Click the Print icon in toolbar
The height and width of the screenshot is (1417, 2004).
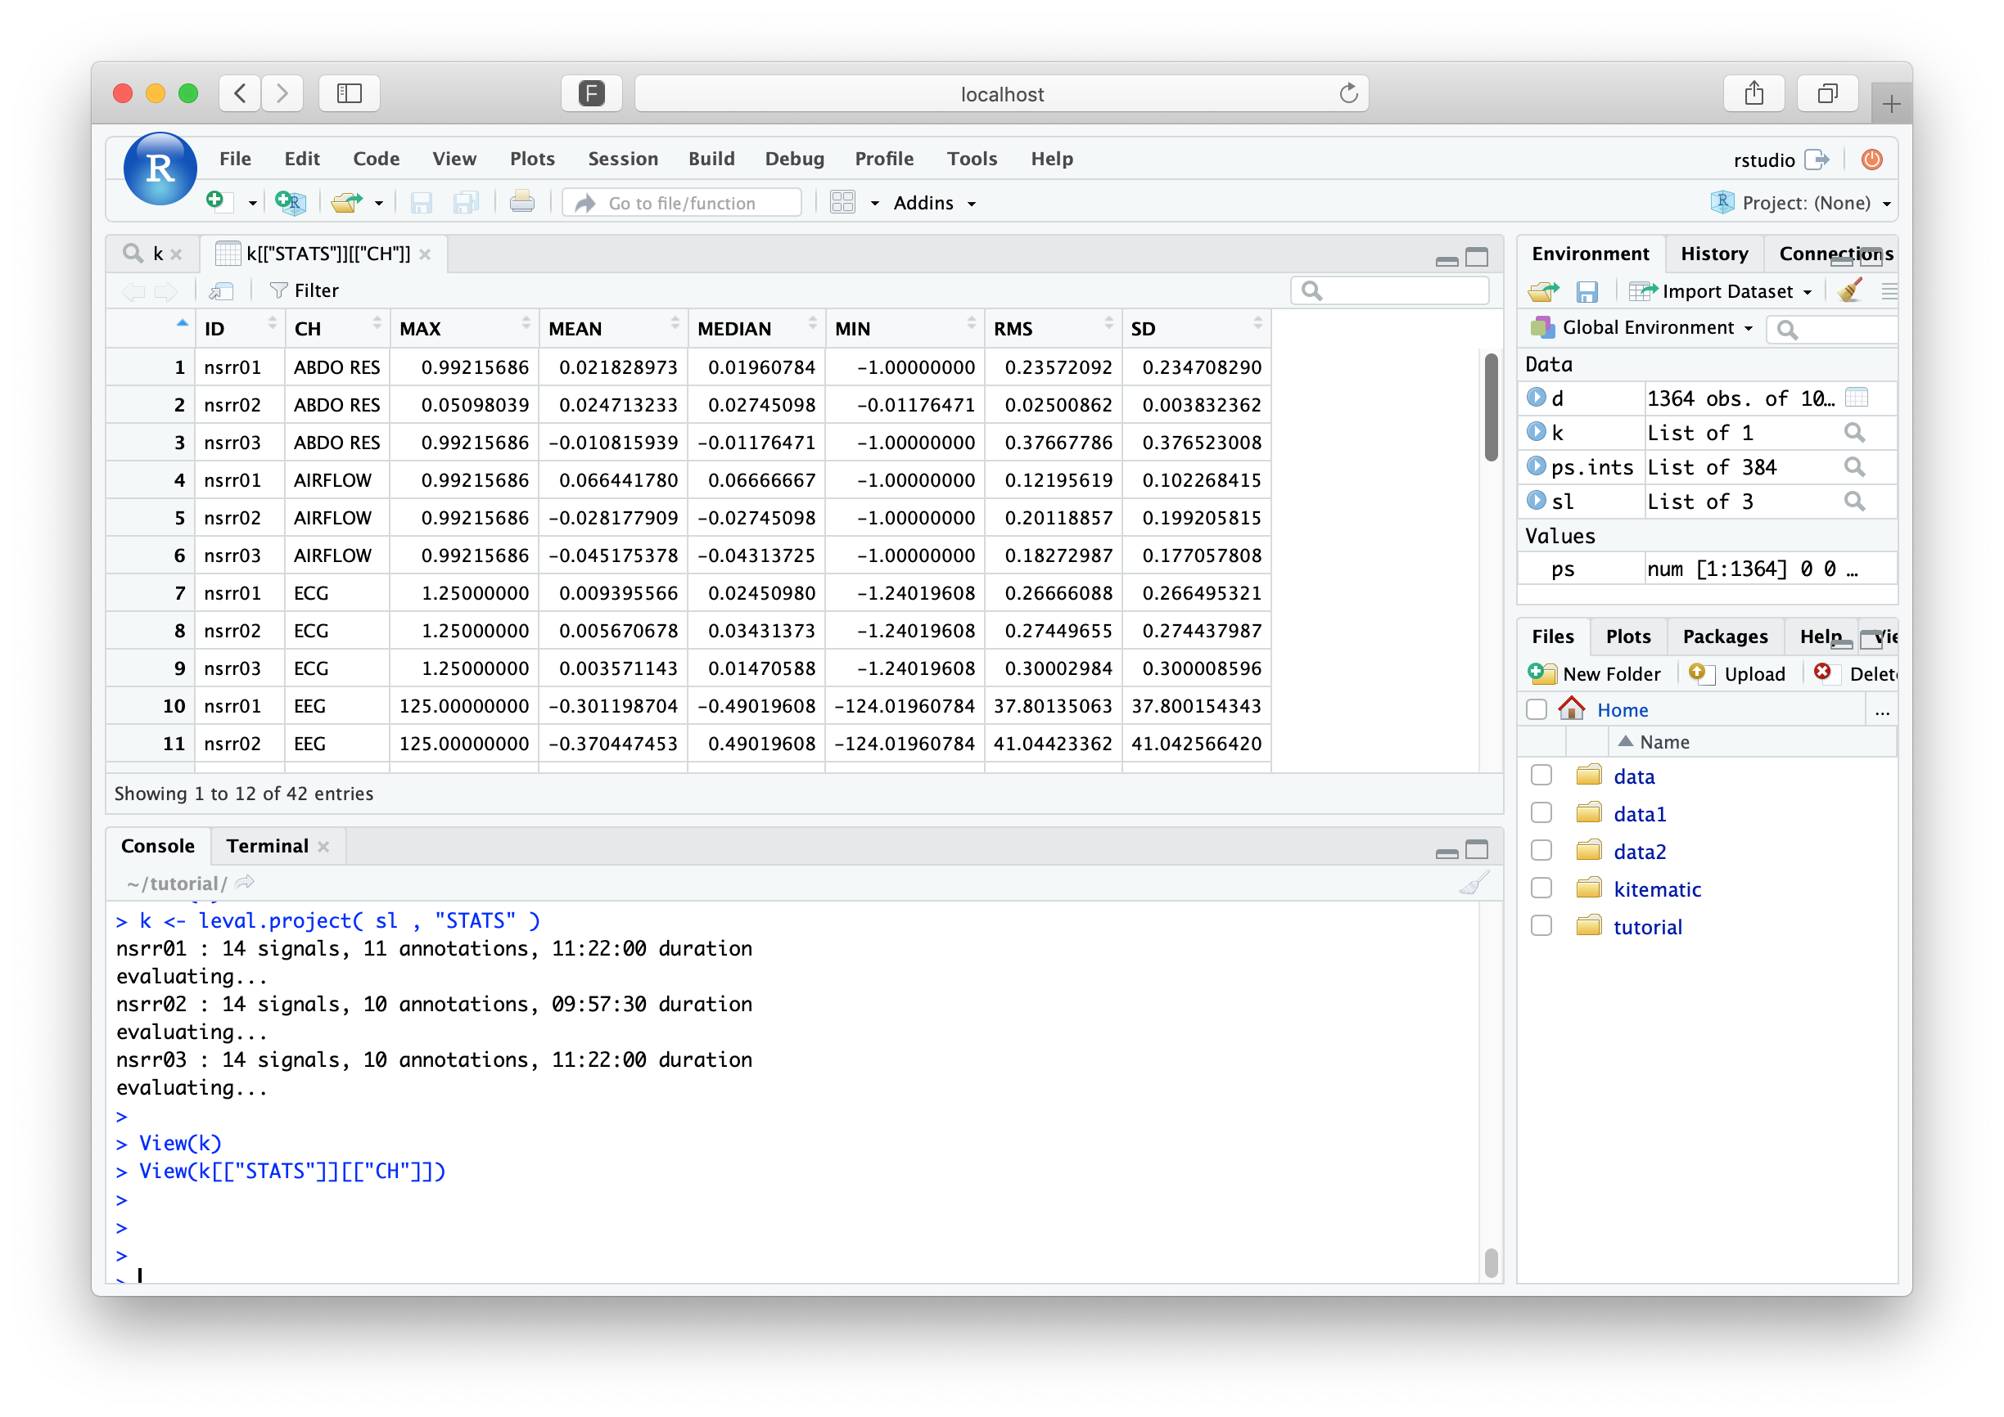click(x=522, y=202)
